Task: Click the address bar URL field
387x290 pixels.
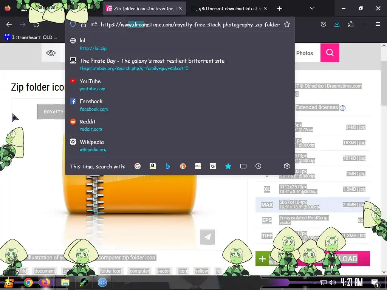Action: click(191, 25)
